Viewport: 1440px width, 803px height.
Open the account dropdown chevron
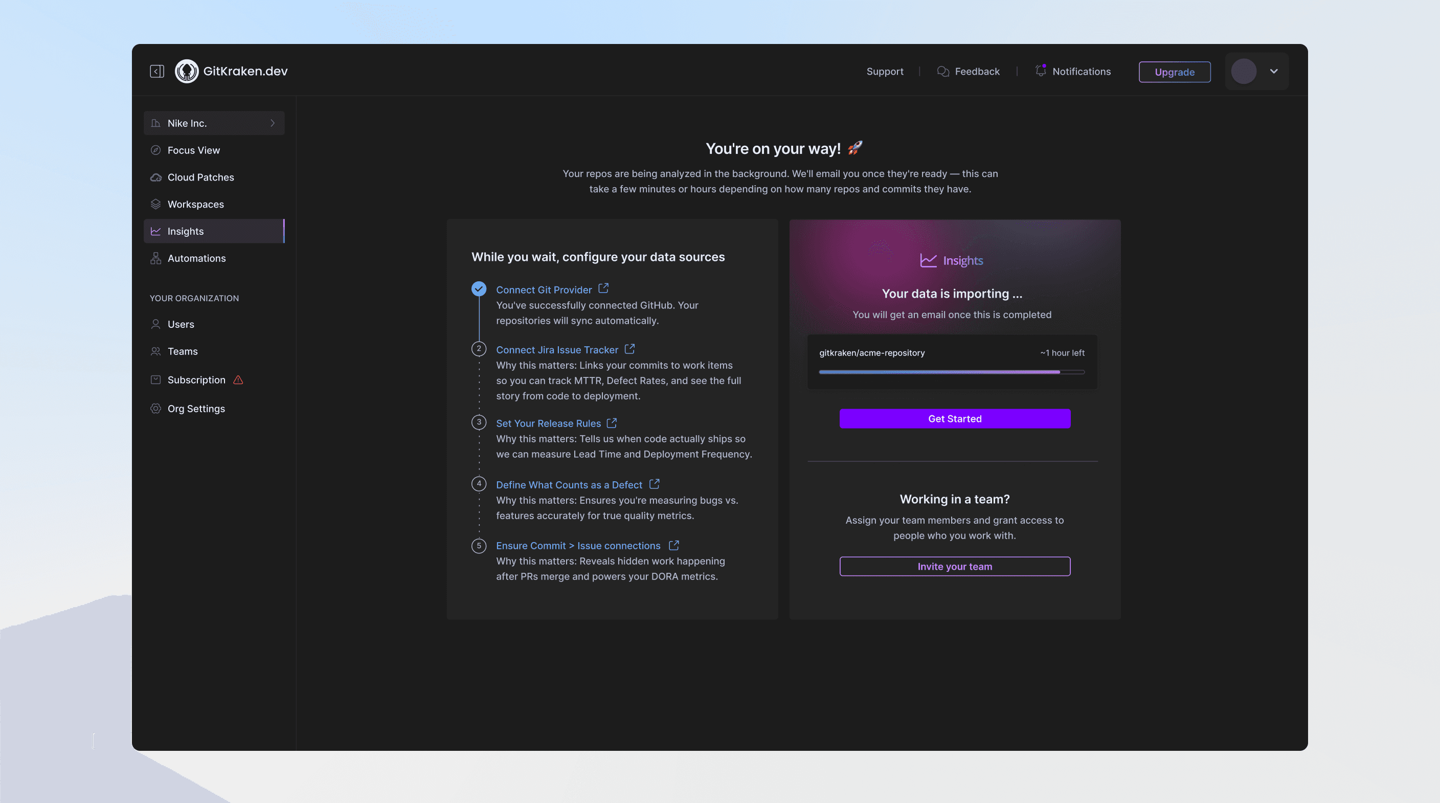tap(1274, 71)
